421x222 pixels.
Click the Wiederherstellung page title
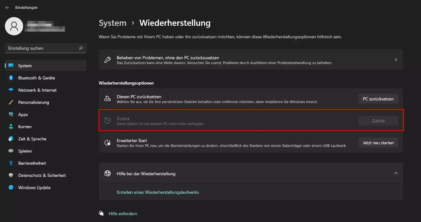175,23
